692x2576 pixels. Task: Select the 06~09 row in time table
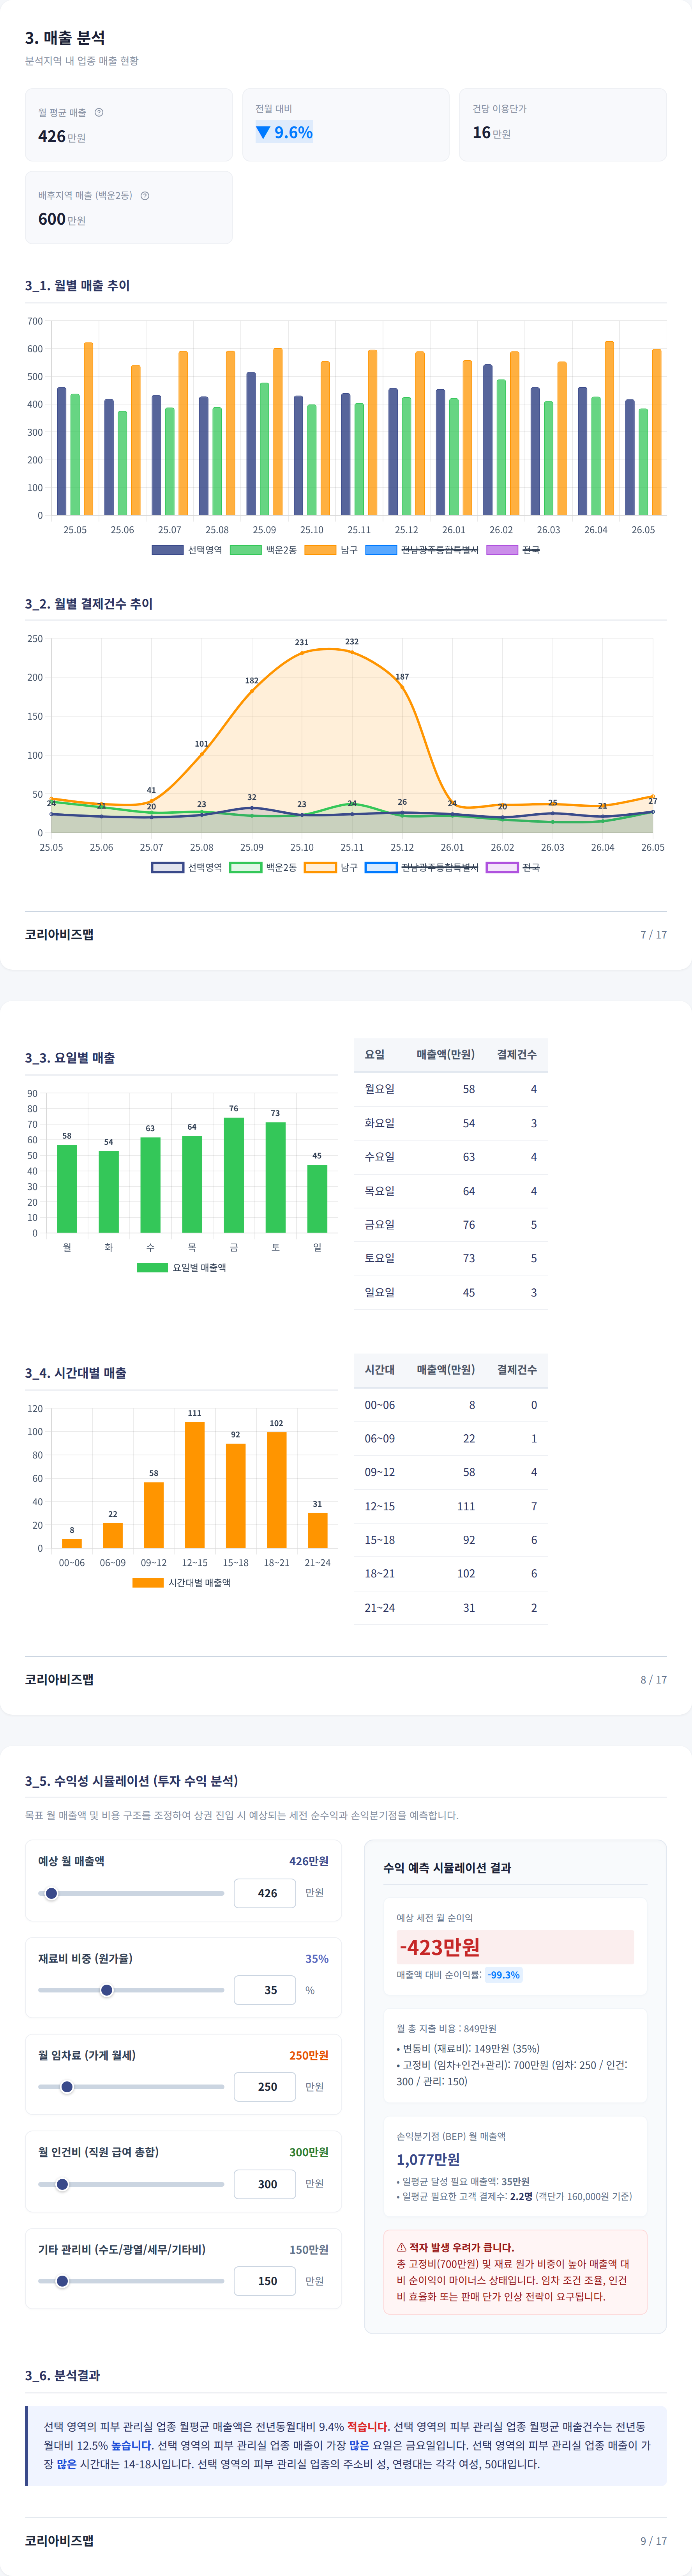450,1438
